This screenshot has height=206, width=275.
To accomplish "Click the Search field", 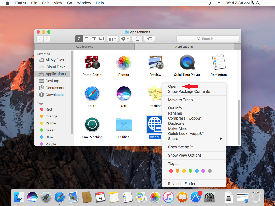I will pyautogui.click(x=208, y=39).
